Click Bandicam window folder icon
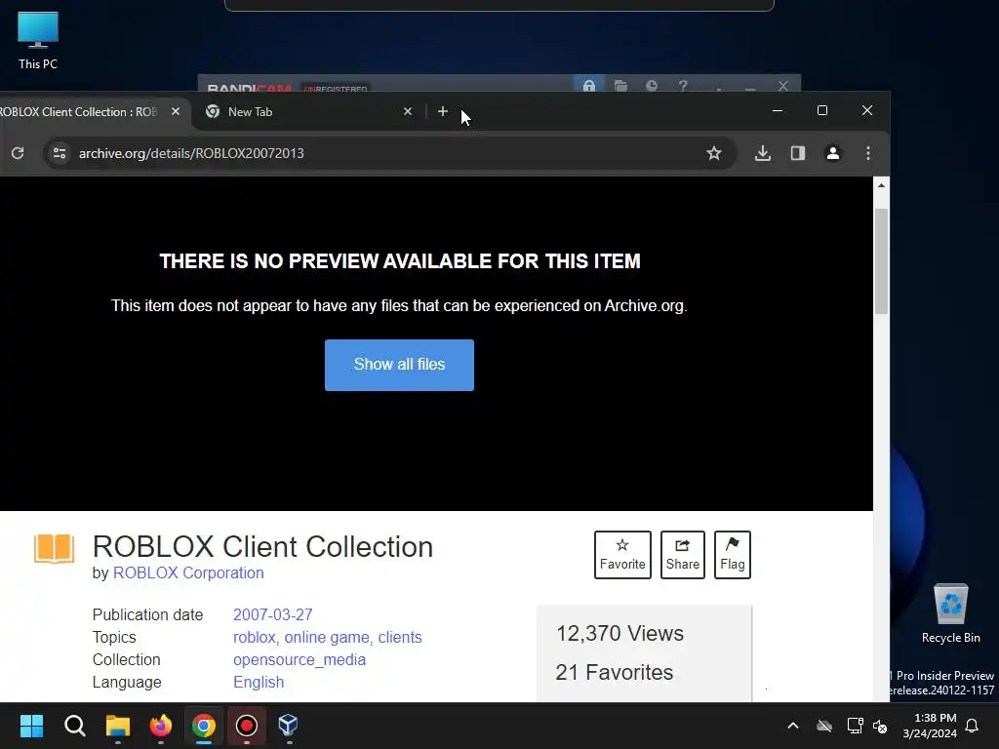Image resolution: width=999 pixels, height=749 pixels. pos(620,86)
